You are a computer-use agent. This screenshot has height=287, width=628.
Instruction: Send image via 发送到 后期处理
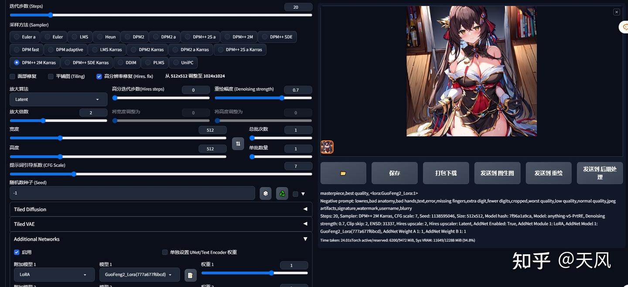click(600, 173)
